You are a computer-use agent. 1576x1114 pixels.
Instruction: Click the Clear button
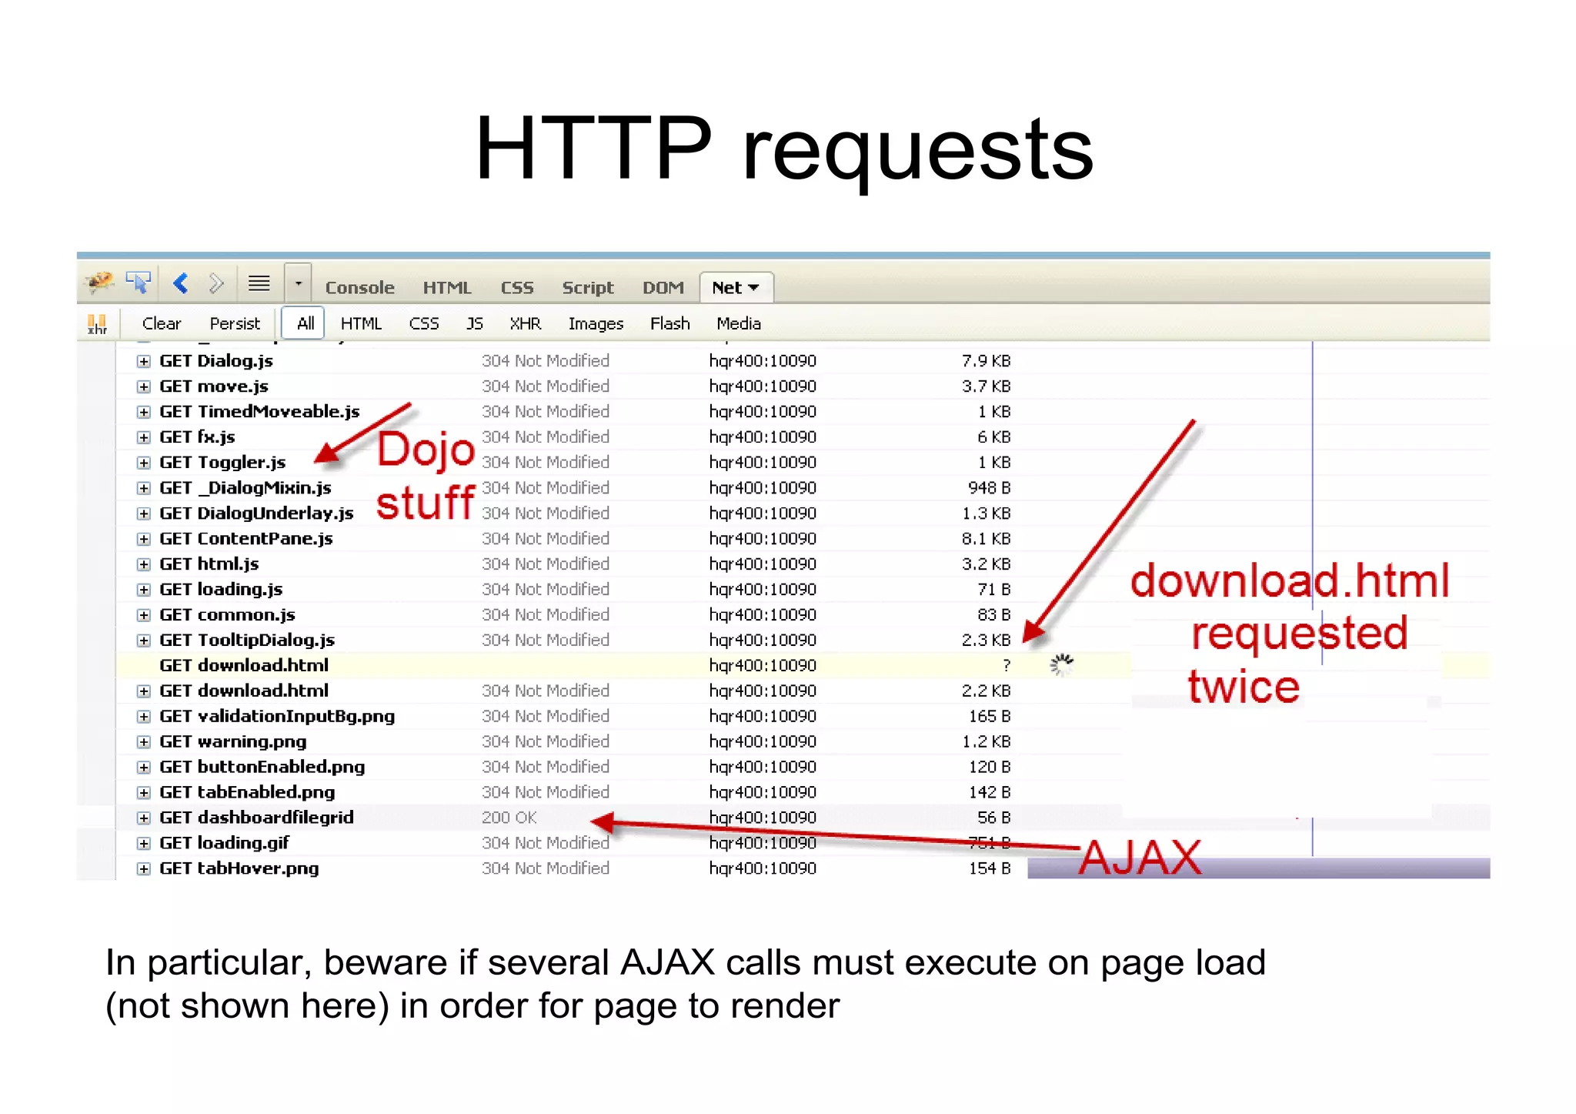point(162,324)
